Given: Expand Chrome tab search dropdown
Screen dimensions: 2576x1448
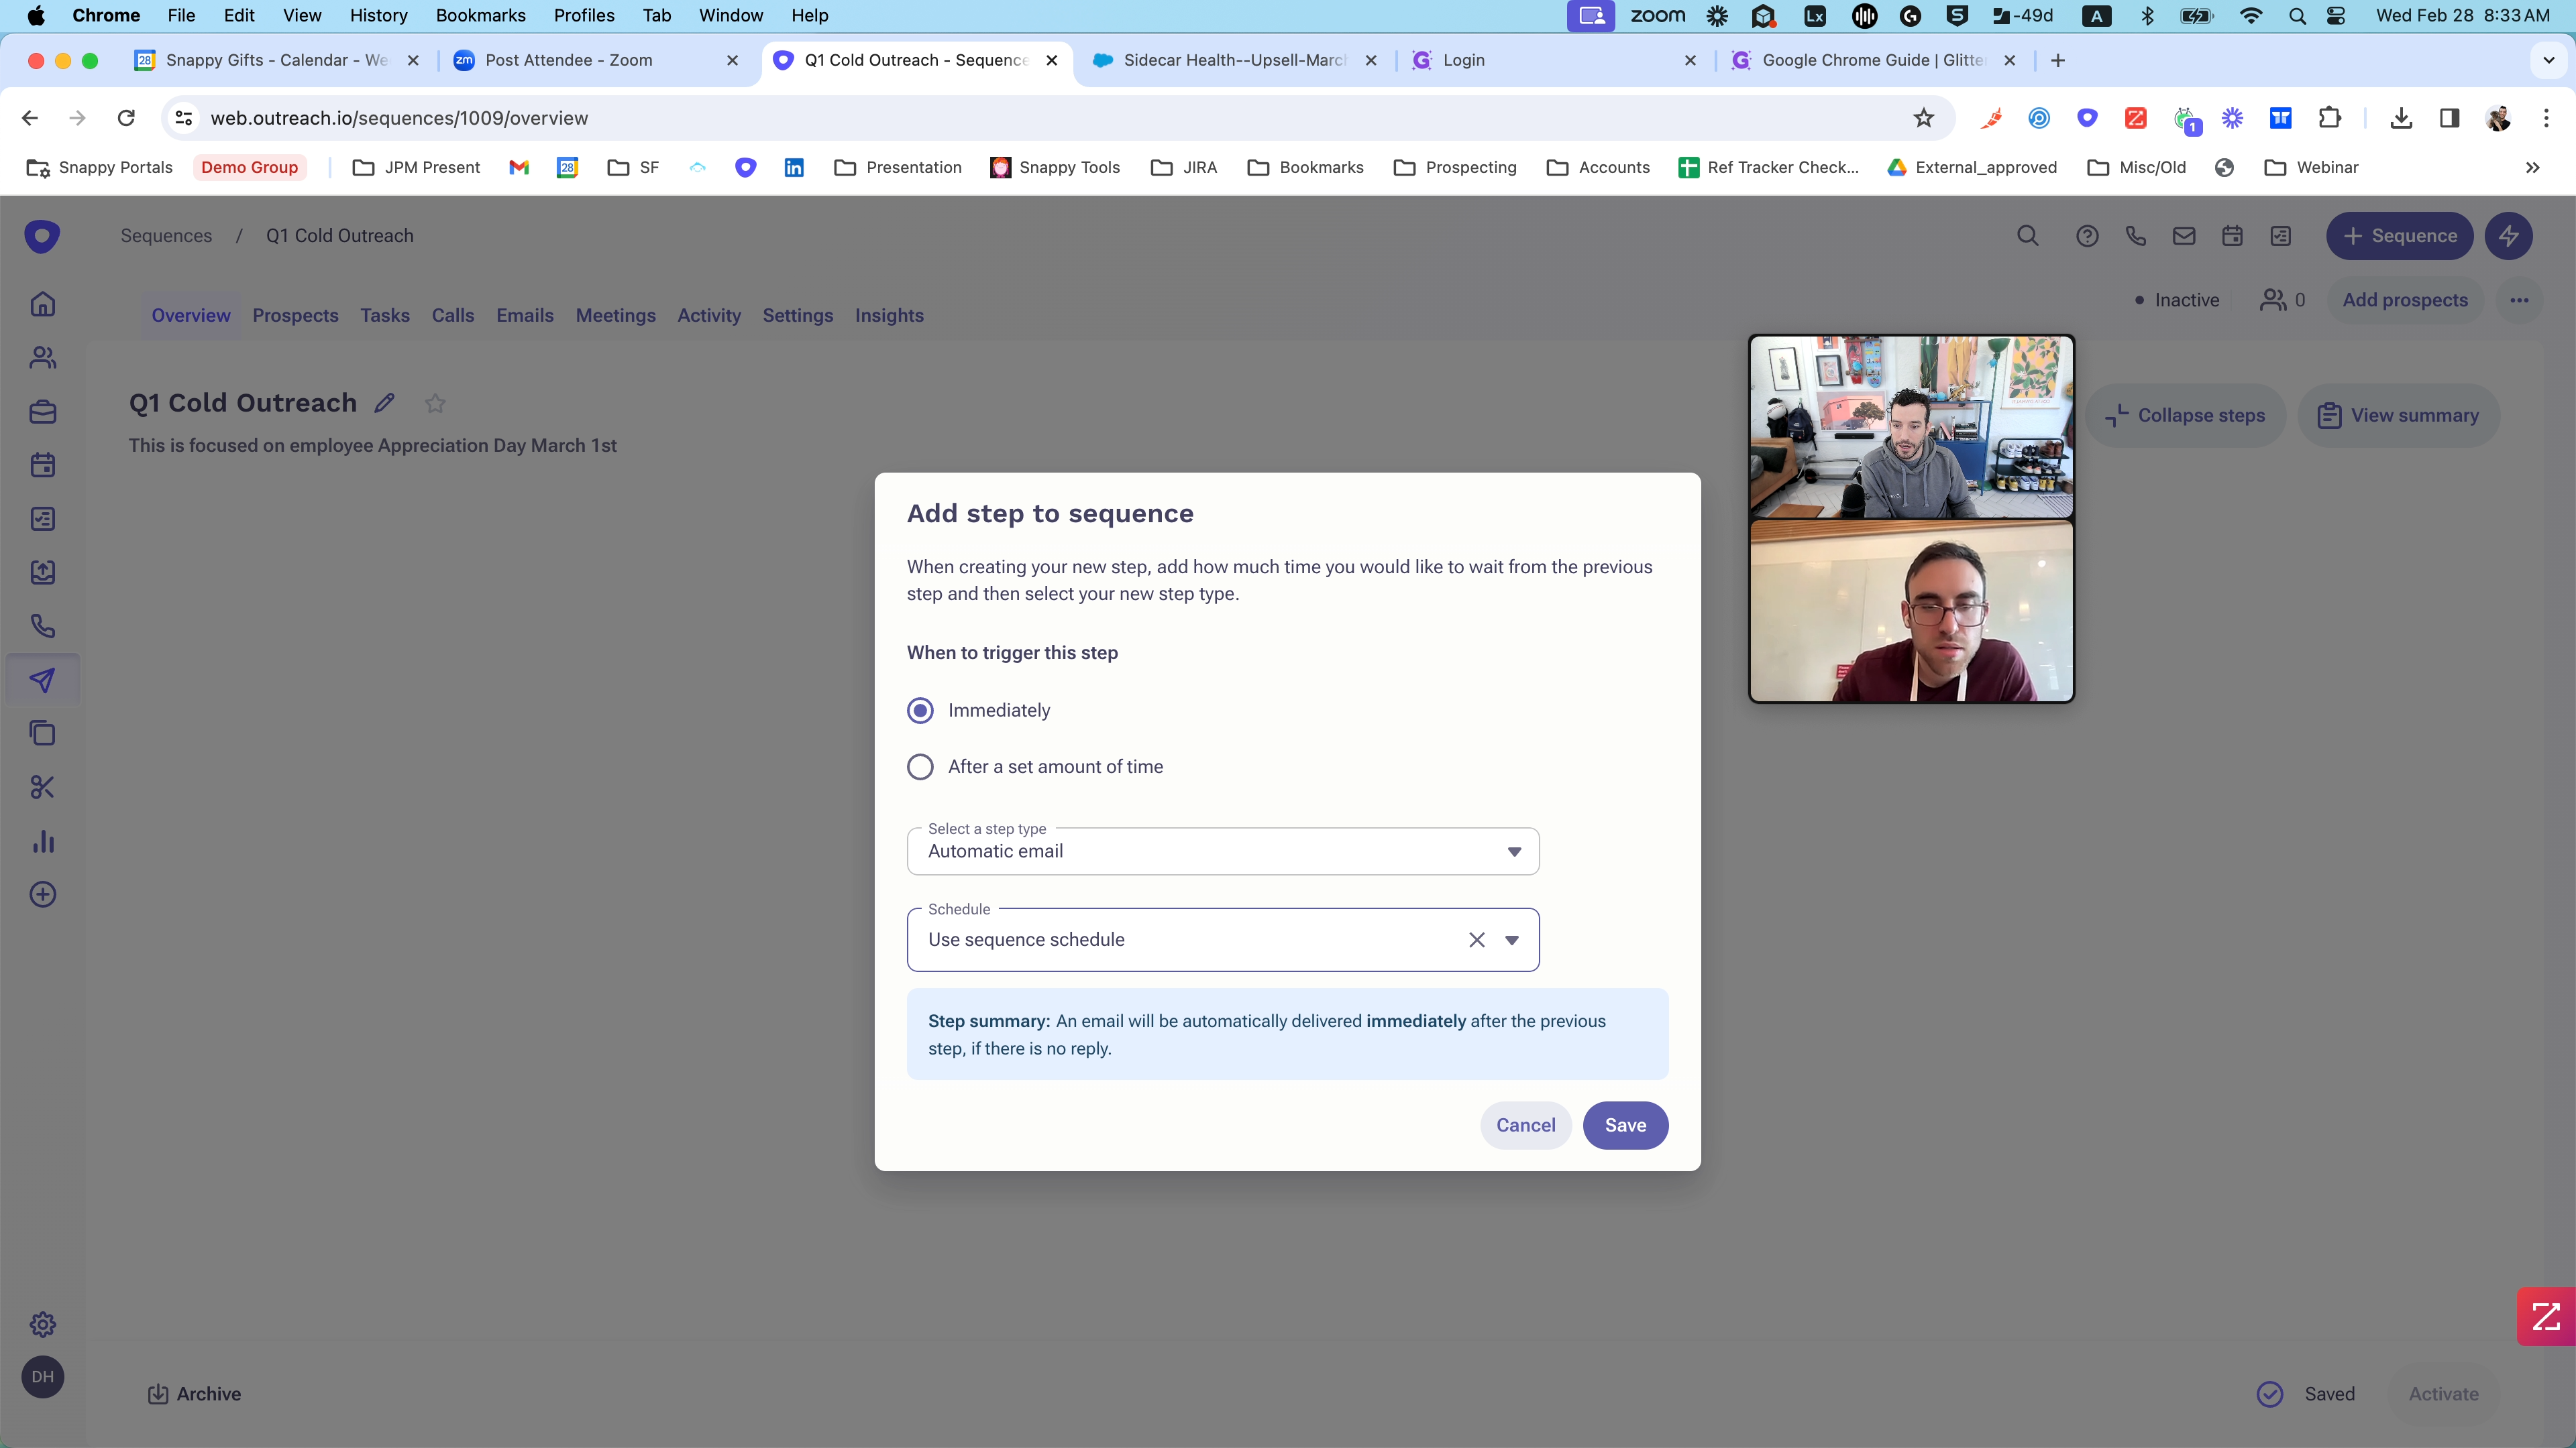Looking at the screenshot, I should point(2549,60).
